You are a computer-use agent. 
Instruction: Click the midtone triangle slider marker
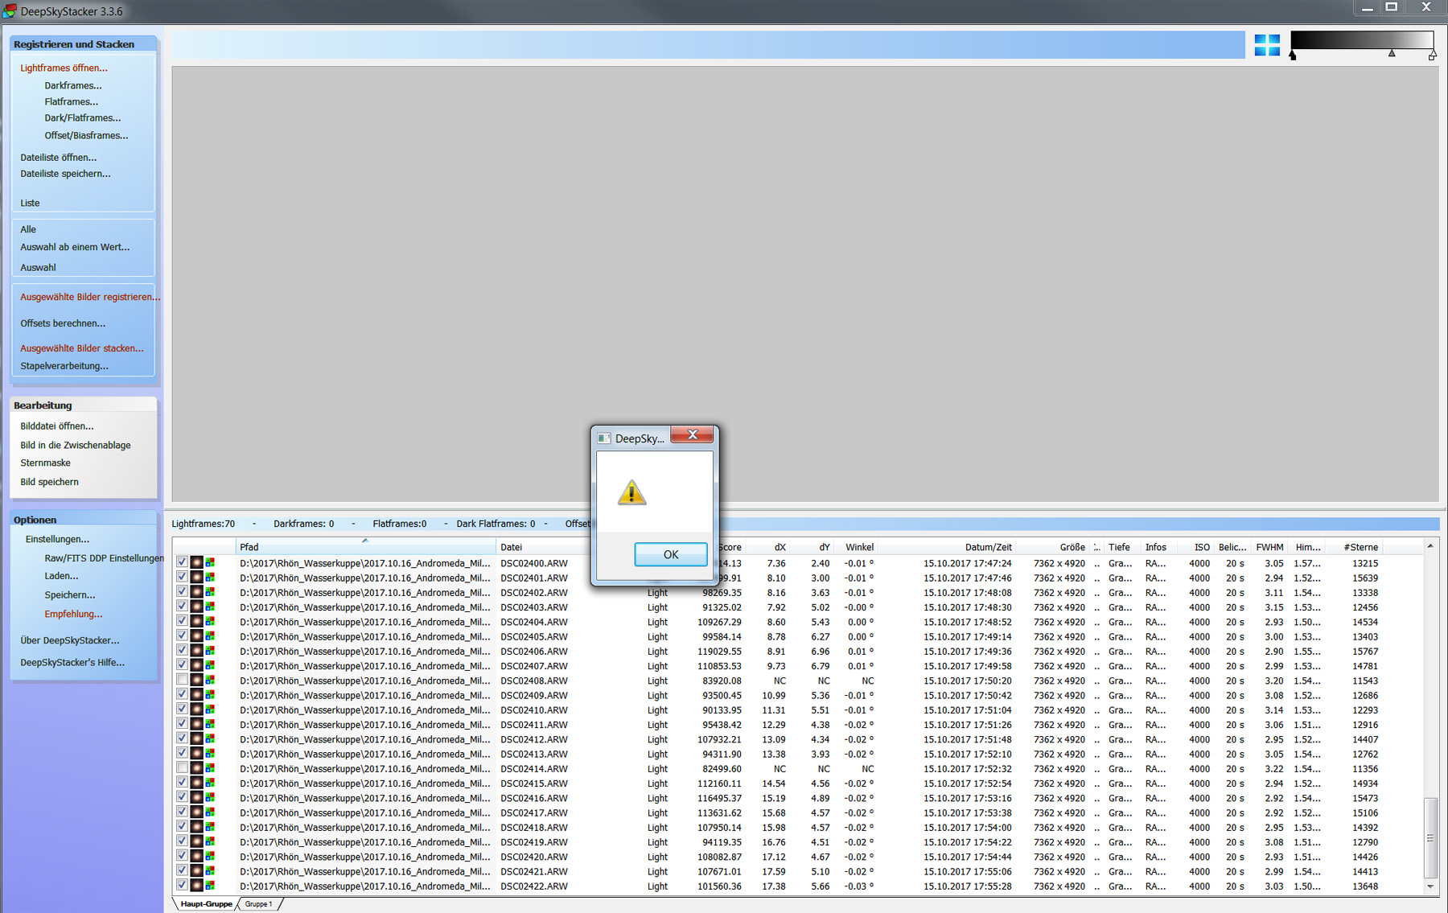1392,53
